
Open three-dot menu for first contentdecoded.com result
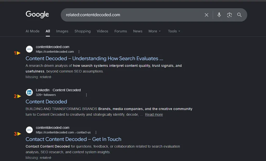[x=79, y=52]
